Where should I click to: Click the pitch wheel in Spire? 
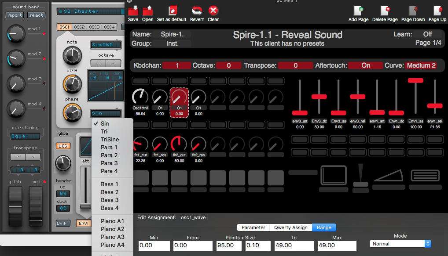point(15,206)
